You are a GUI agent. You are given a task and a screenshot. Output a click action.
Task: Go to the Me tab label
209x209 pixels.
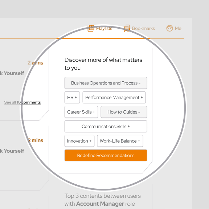[x=178, y=28]
